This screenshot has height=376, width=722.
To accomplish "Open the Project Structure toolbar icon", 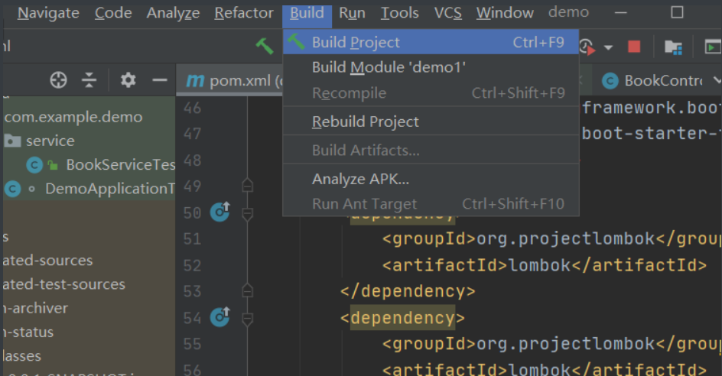I will pos(673,47).
